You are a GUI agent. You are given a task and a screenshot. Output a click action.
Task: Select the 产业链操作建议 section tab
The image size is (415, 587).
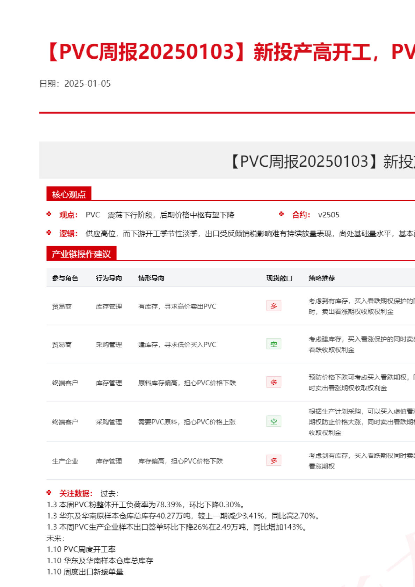81,254
